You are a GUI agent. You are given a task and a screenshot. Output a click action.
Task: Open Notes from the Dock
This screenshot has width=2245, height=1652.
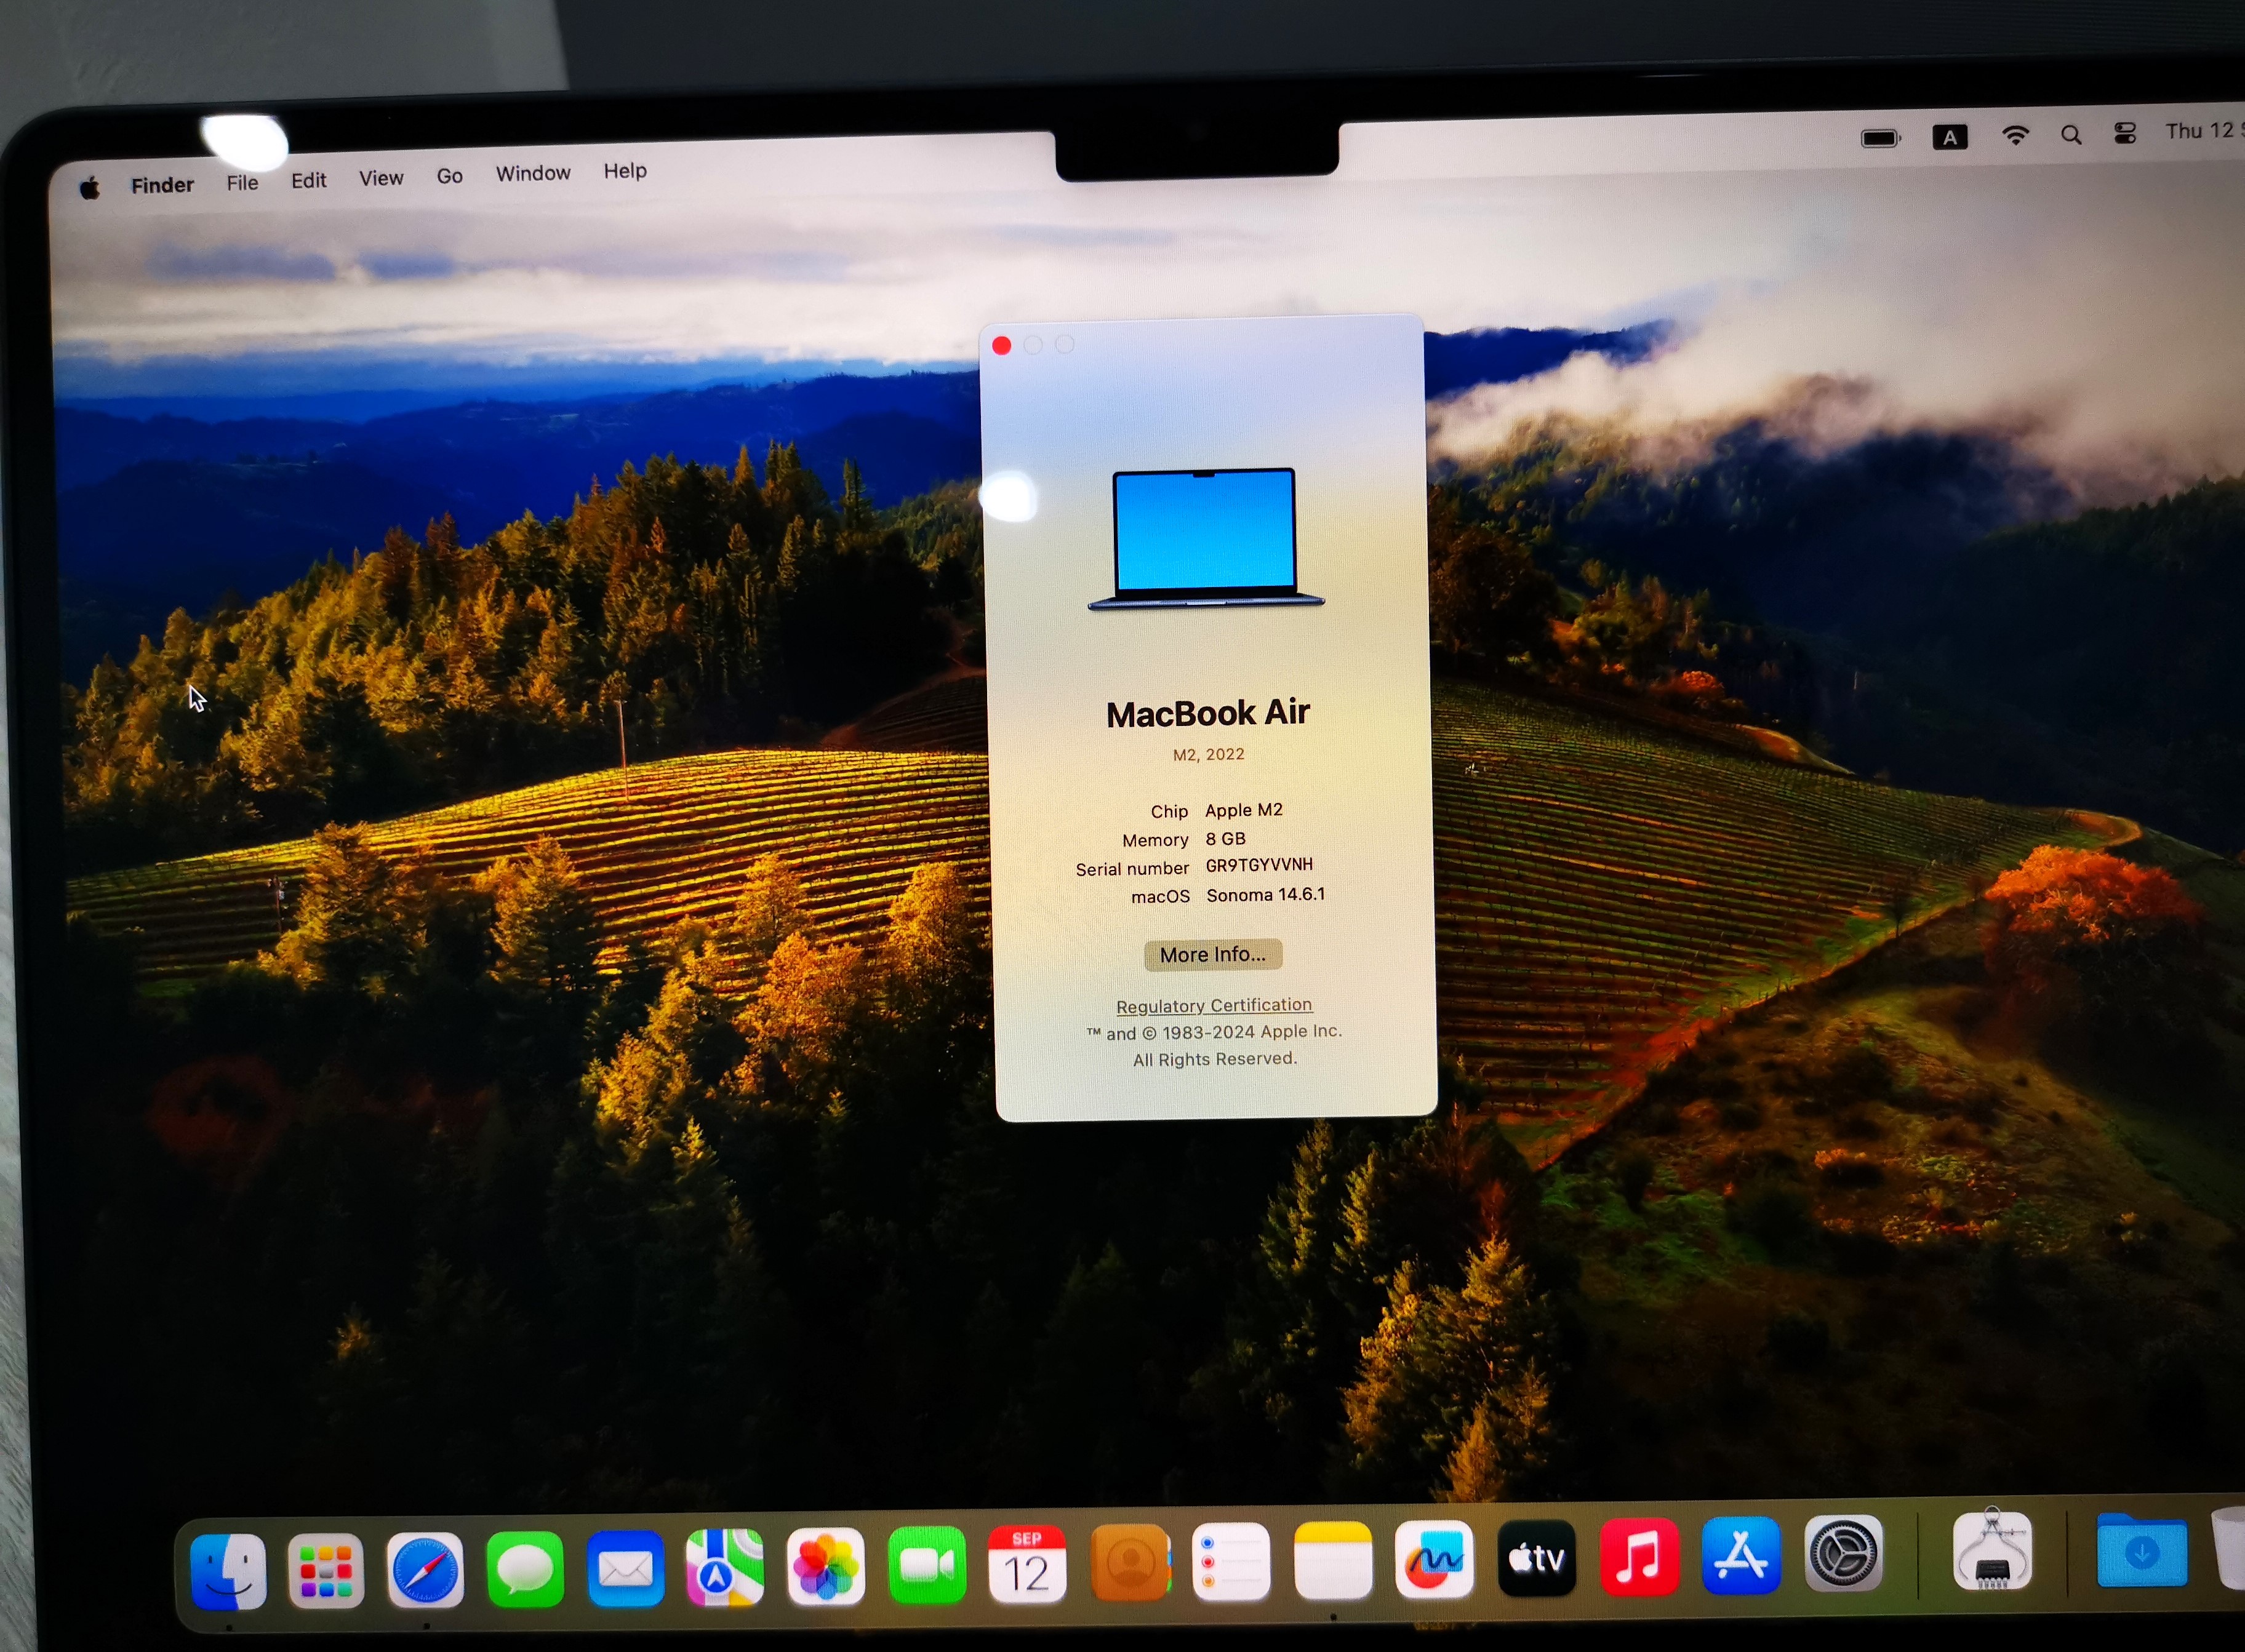1334,1559
